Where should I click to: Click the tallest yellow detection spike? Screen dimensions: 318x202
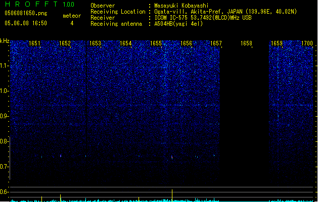172,195
